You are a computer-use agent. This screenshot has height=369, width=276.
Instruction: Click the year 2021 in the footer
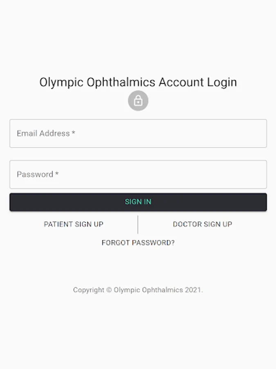click(x=193, y=290)
